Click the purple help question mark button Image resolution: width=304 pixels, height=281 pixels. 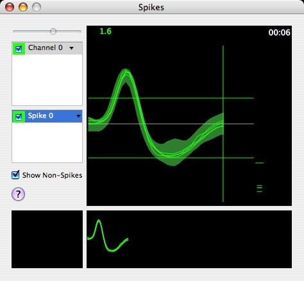point(18,194)
